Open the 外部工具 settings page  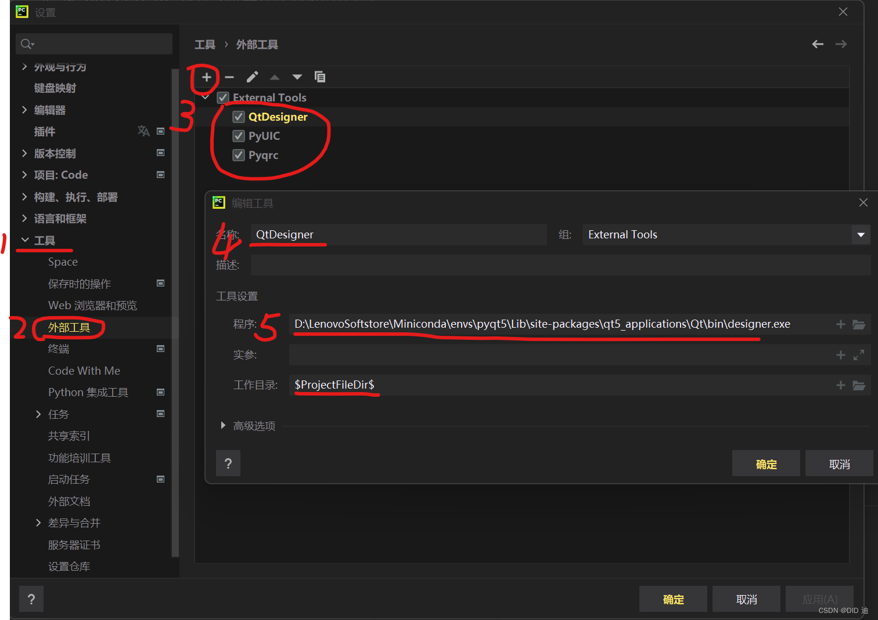click(69, 328)
